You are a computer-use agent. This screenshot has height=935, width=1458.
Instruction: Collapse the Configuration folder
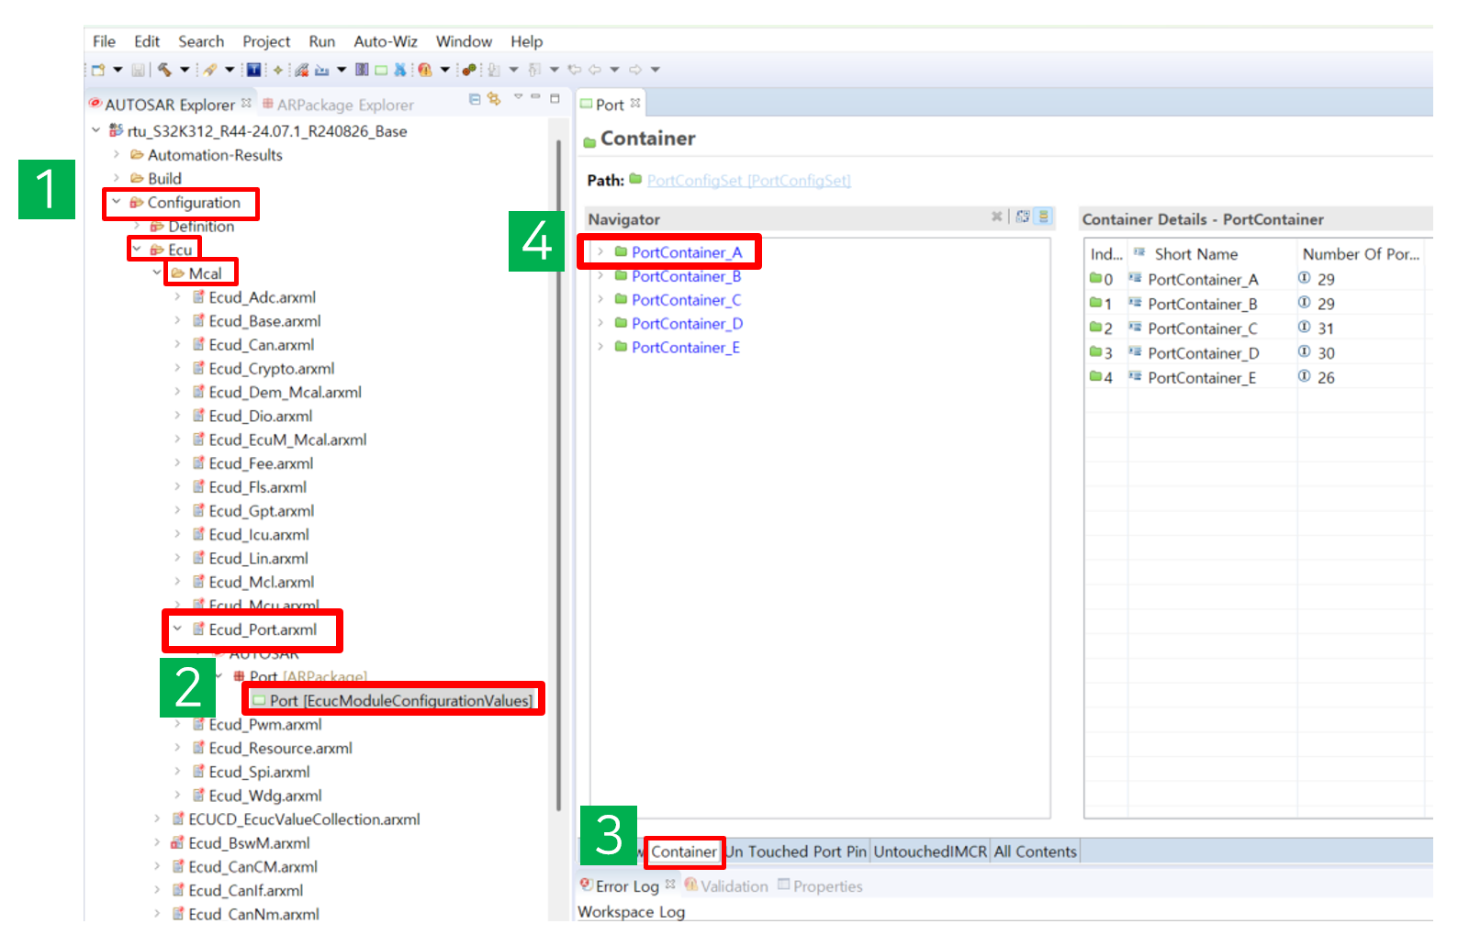(117, 202)
